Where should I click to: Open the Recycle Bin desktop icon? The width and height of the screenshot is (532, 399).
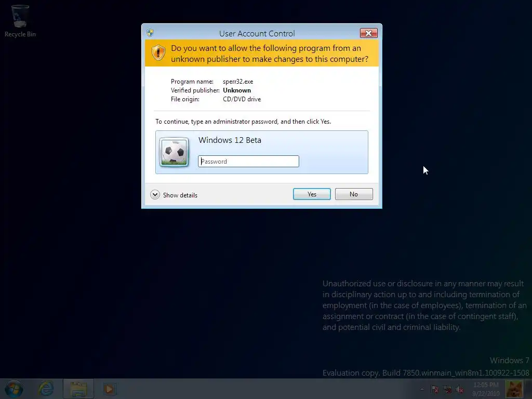(20, 20)
